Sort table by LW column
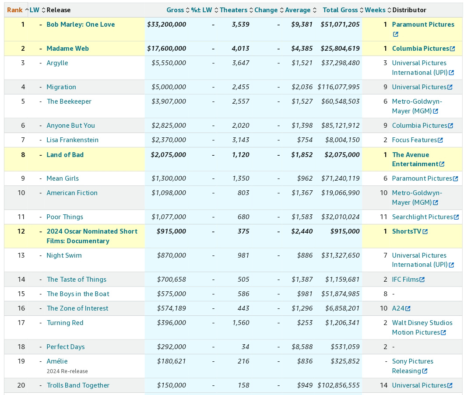Screen dimensions: 464x395 (37, 10)
